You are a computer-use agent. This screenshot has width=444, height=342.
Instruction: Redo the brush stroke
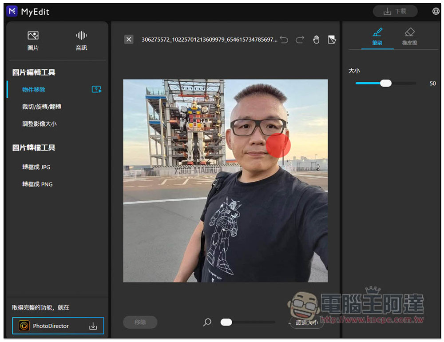point(300,40)
